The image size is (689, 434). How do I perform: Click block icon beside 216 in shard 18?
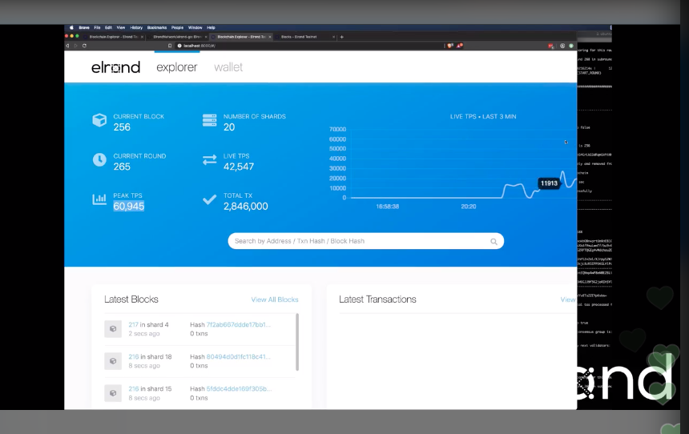(113, 361)
